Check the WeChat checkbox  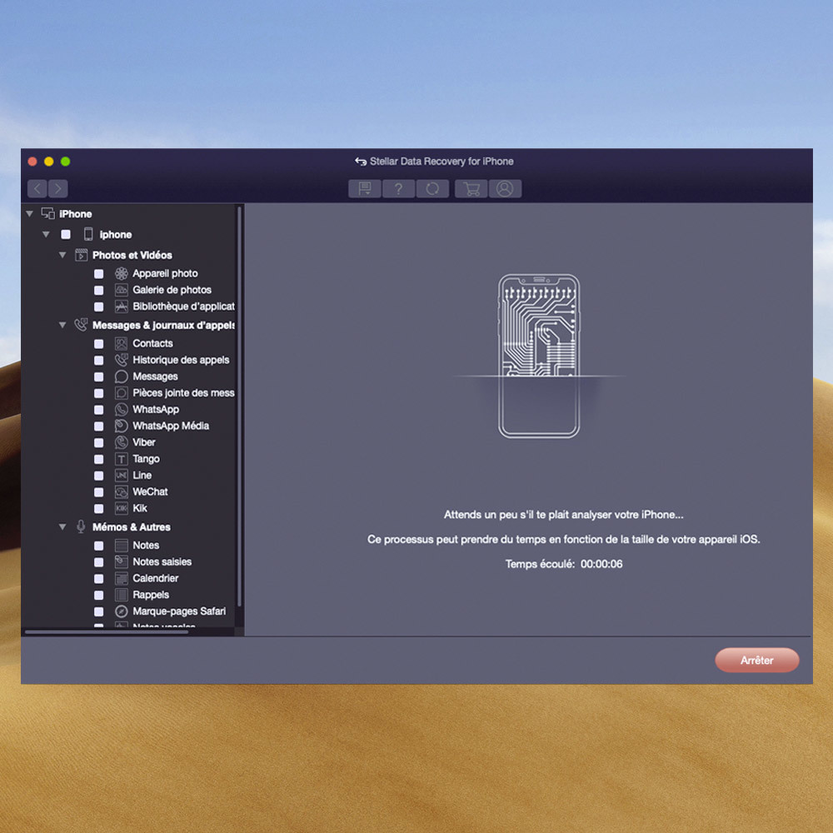[99, 492]
